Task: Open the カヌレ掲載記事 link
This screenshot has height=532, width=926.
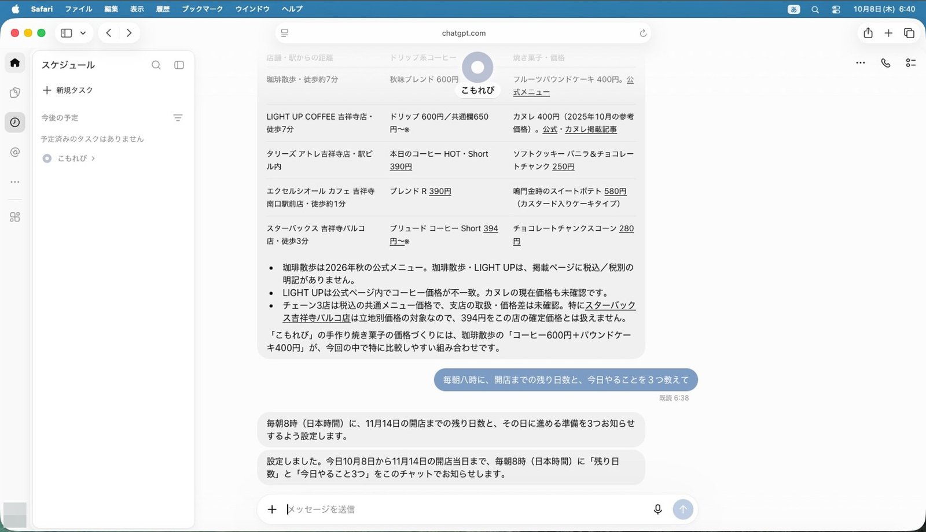Action: (590, 129)
